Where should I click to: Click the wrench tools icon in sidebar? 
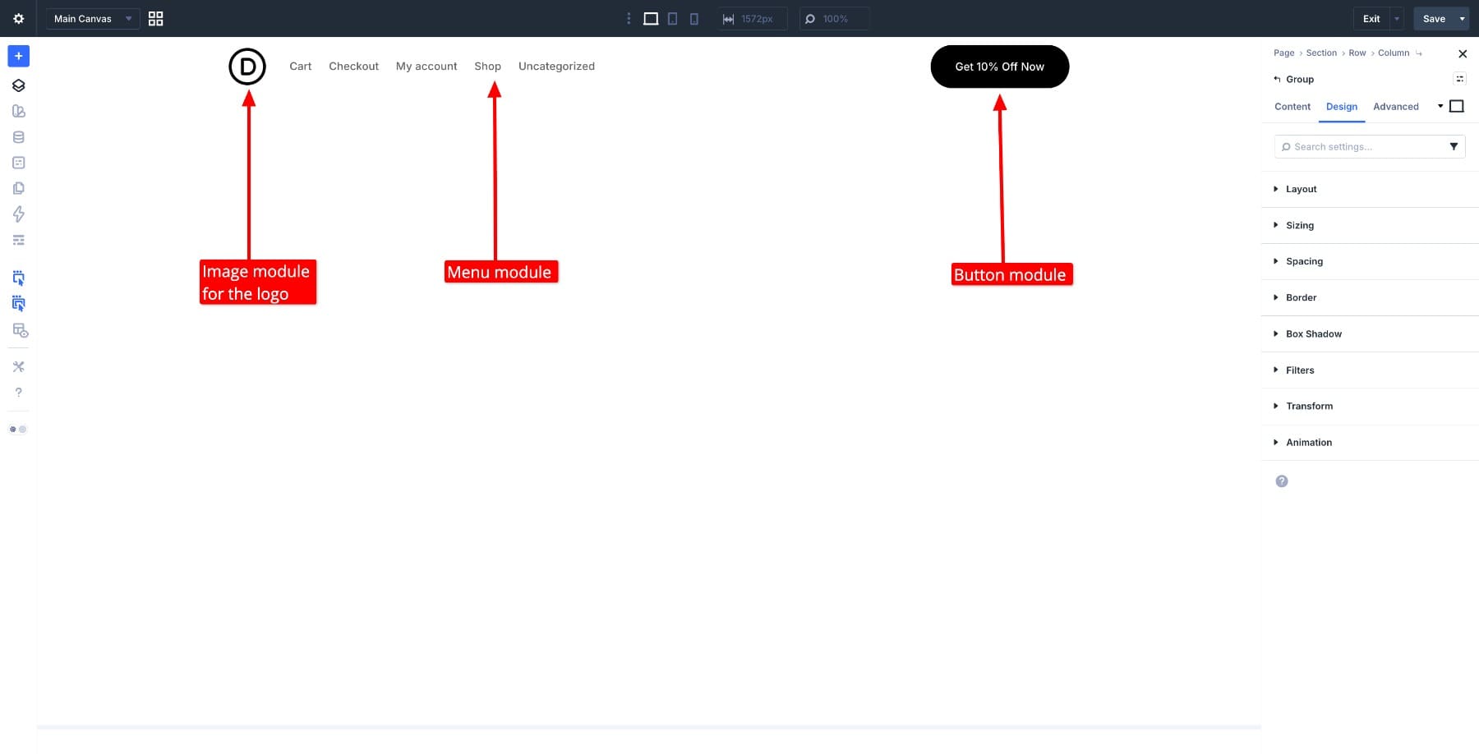pyautogui.click(x=18, y=366)
